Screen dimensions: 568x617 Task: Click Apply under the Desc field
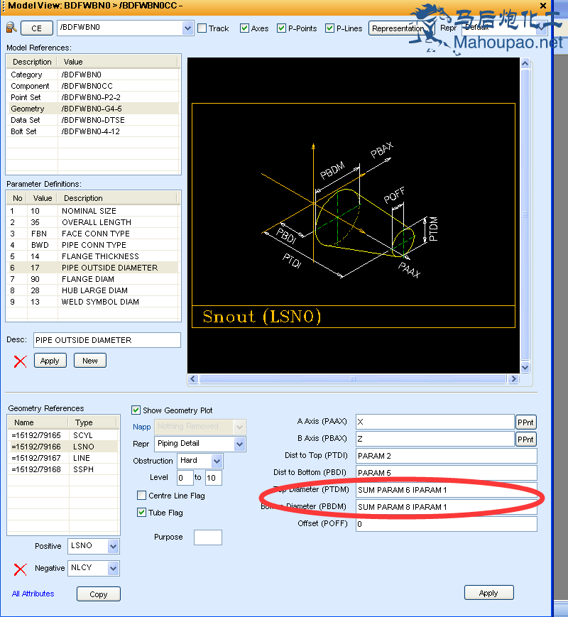click(50, 361)
